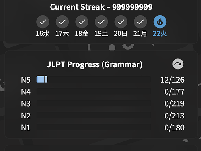Click the Current Streak heading
This screenshot has height=151, width=201.
(x=101, y=7)
